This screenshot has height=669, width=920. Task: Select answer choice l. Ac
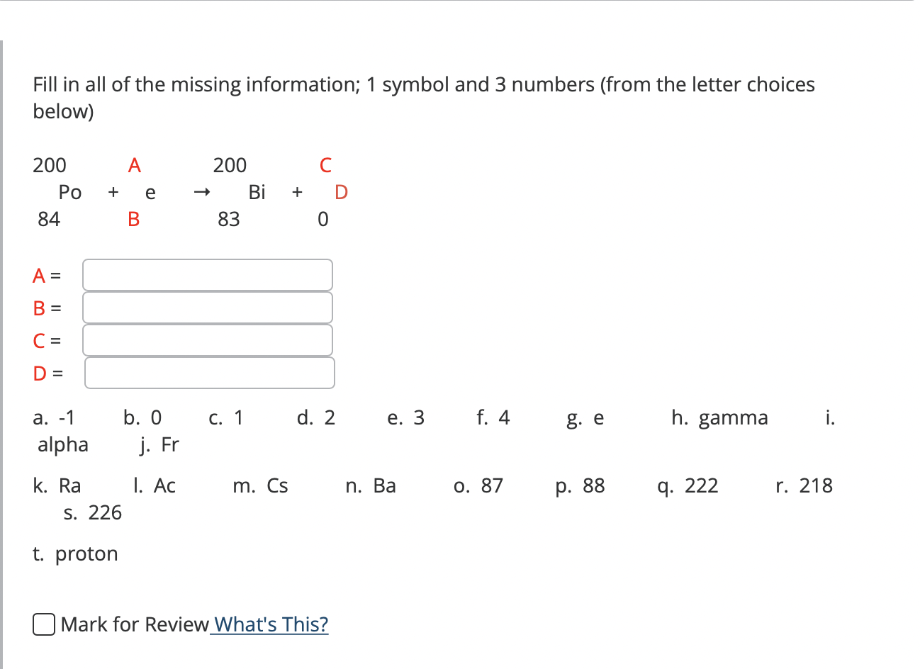(x=153, y=486)
